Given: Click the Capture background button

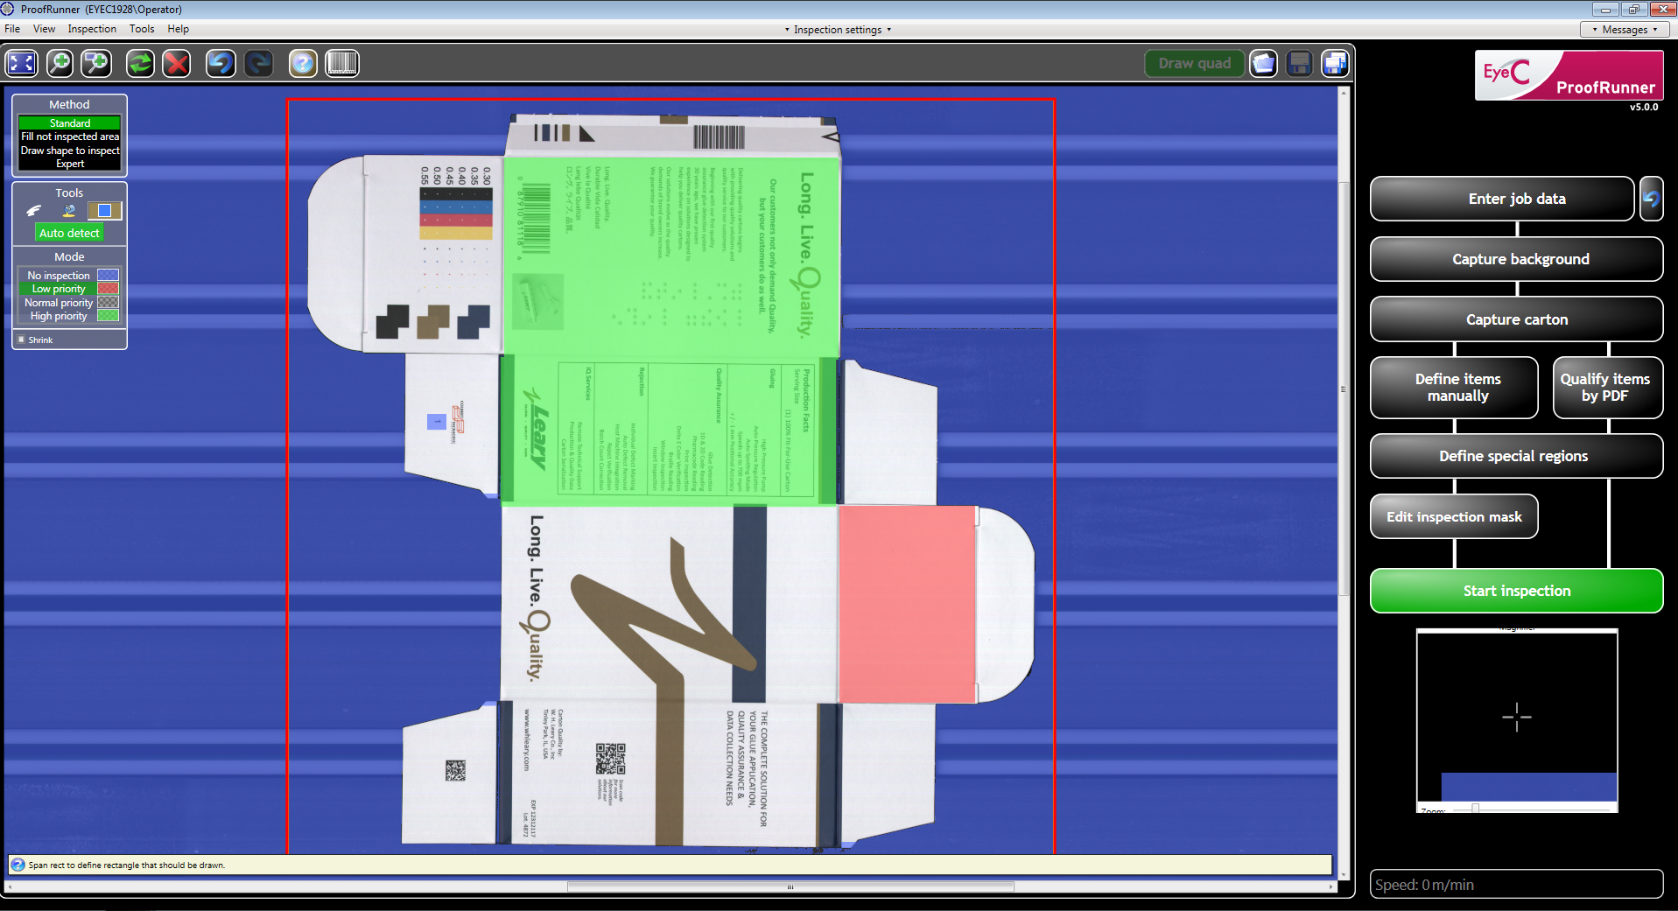Looking at the screenshot, I should click(1517, 259).
